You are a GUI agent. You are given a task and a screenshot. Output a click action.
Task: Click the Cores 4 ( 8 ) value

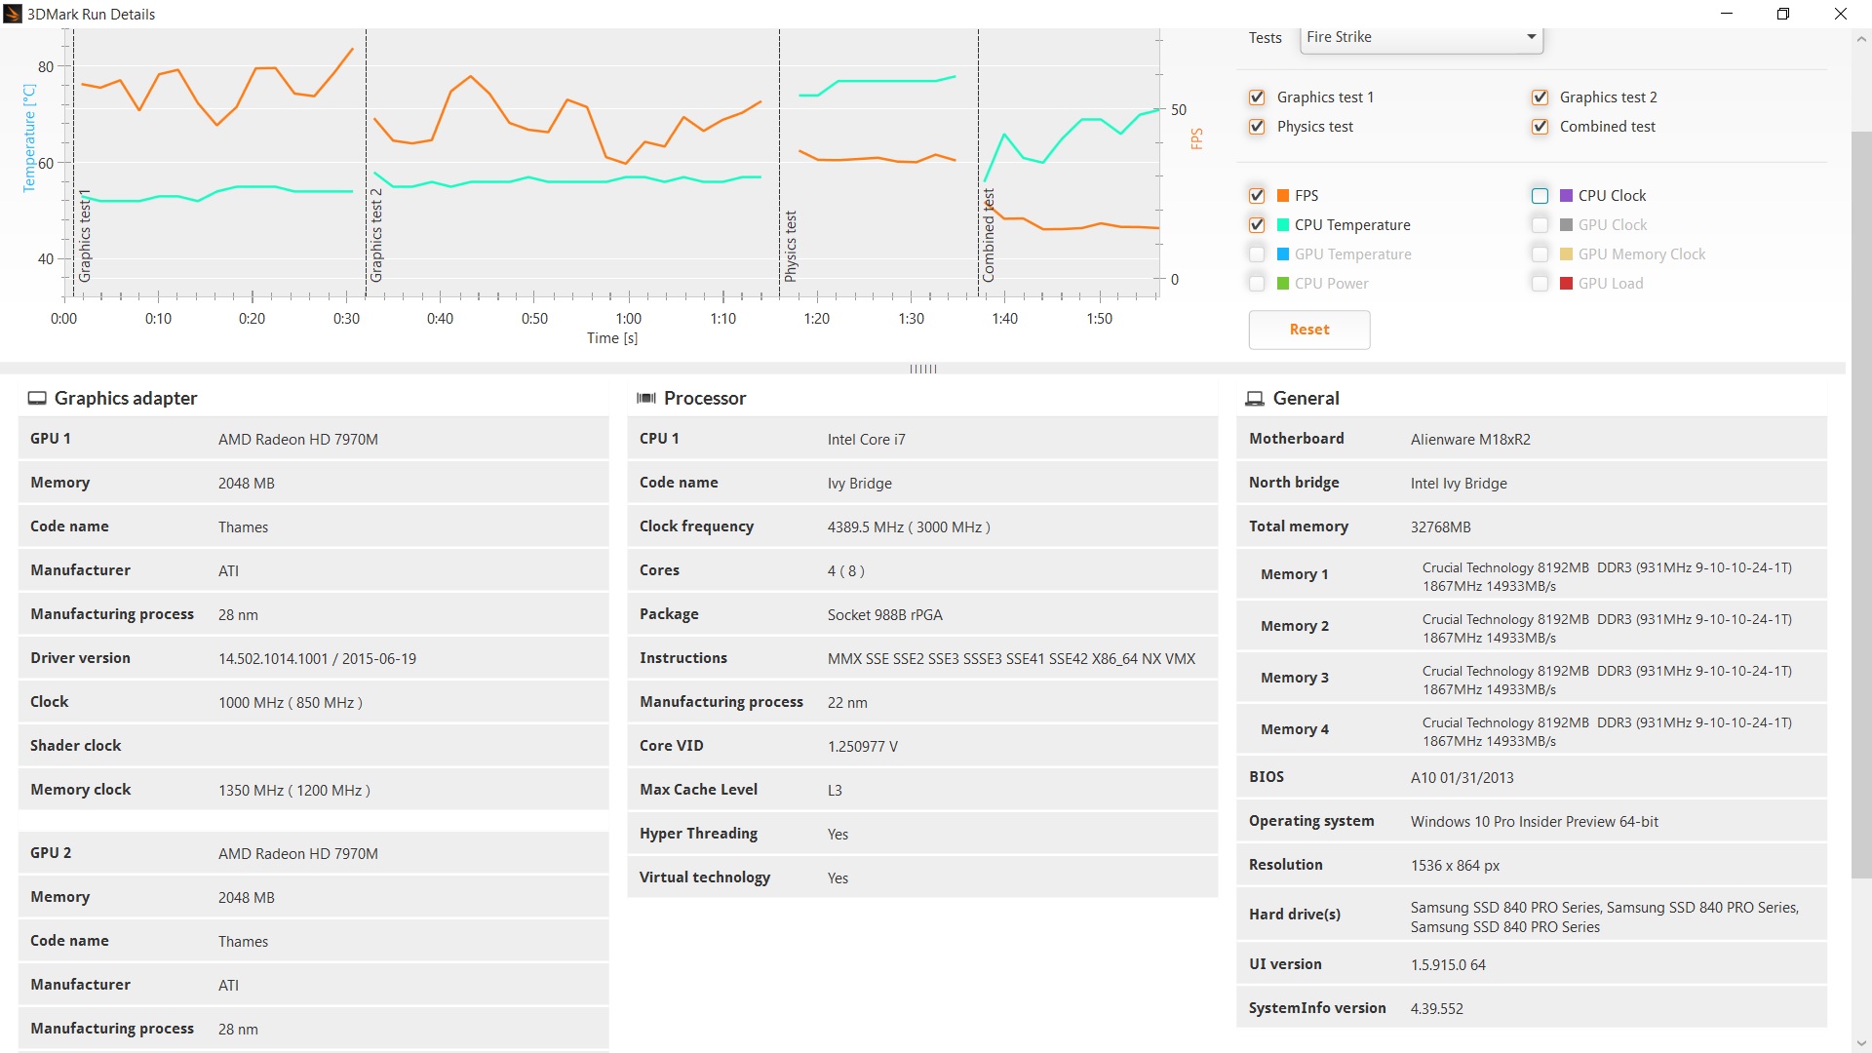coord(845,571)
